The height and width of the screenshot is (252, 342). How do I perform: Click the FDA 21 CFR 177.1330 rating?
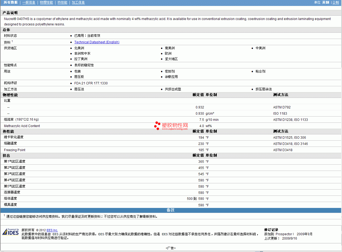point(91,83)
